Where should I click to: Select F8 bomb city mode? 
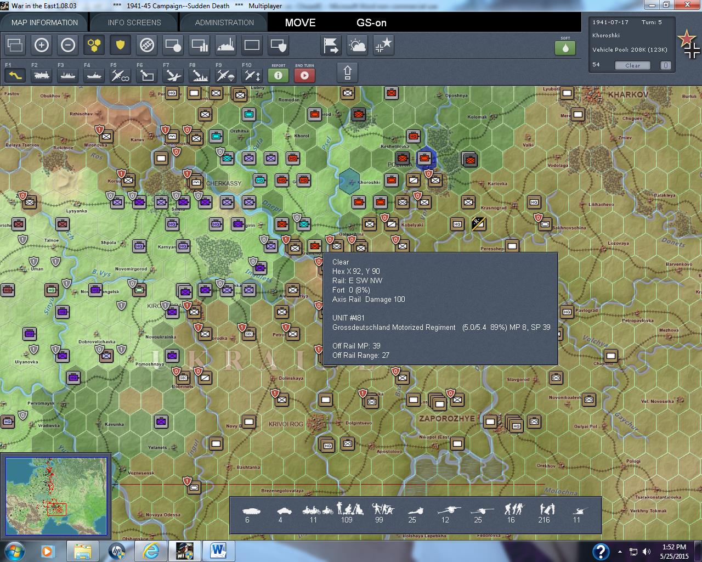pos(200,75)
